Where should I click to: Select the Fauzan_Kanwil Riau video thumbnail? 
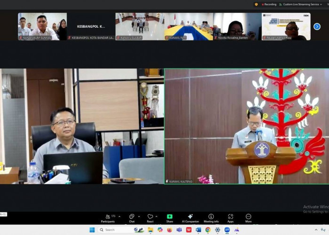click(286, 26)
